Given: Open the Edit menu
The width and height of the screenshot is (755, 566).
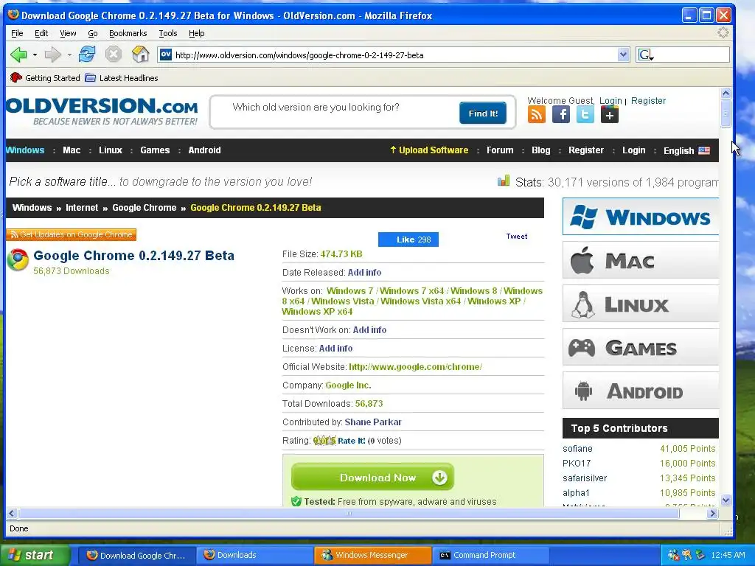Looking at the screenshot, I should tap(41, 33).
